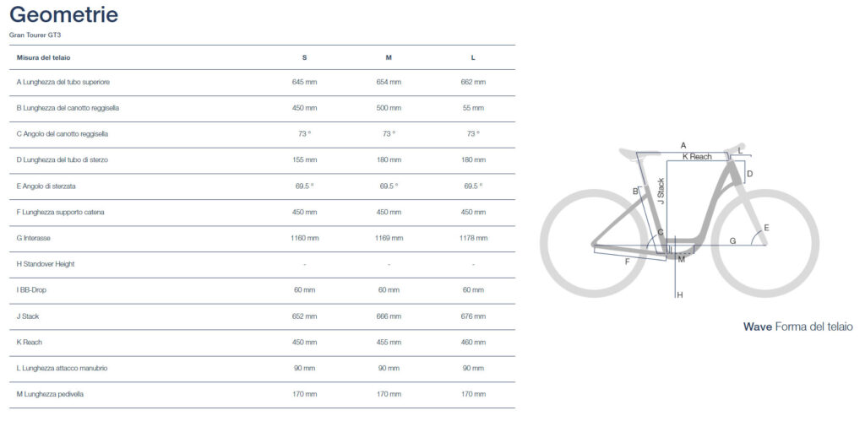Image resolution: width=865 pixels, height=421 pixels.
Task: Click the Wave Forma del telaio caption
Action: tap(797, 327)
